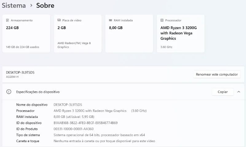Copy device specifications with the Copiar button
This screenshot has height=147, width=246.
(223, 92)
